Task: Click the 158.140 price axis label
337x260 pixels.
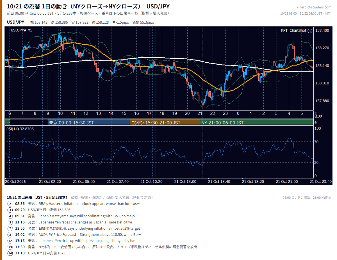Action: click(322, 65)
